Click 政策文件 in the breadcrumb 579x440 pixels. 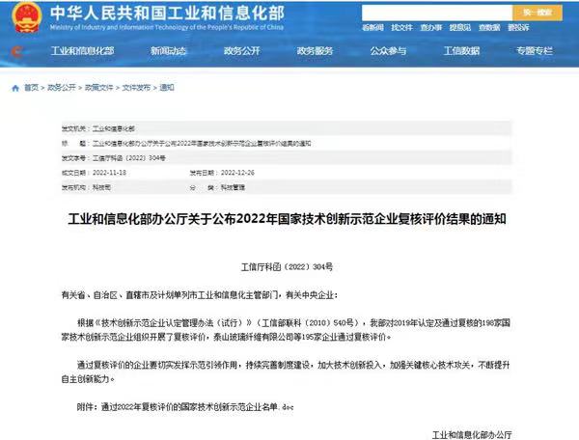click(x=101, y=88)
